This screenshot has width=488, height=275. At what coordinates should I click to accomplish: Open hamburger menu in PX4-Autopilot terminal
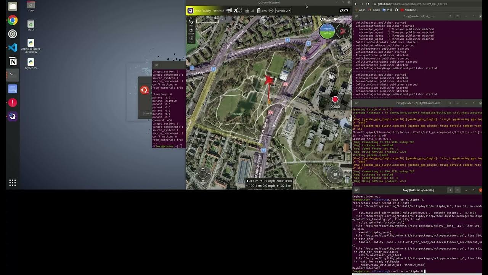pyautogui.click(x=457, y=103)
